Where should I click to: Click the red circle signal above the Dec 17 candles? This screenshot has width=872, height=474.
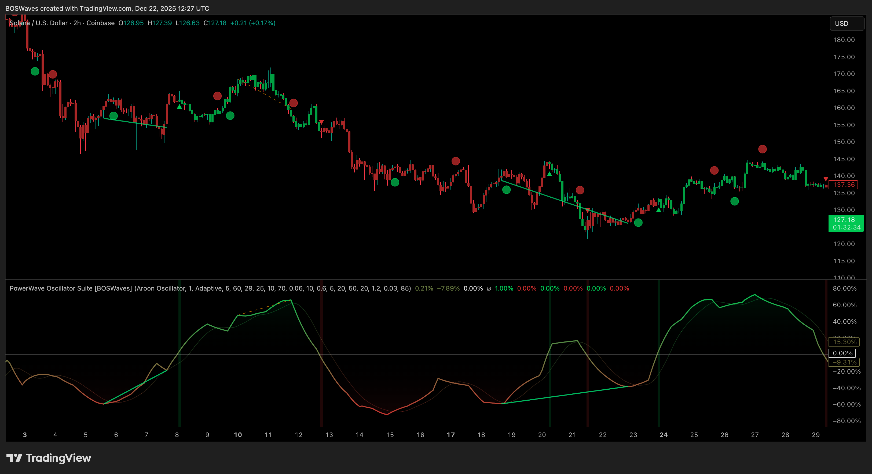click(x=456, y=161)
